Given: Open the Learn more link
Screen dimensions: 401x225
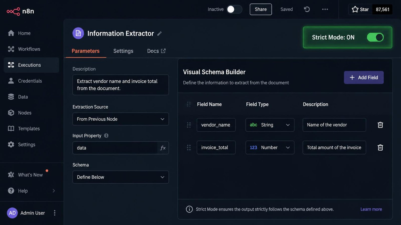Looking at the screenshot, I should point(371,209).
